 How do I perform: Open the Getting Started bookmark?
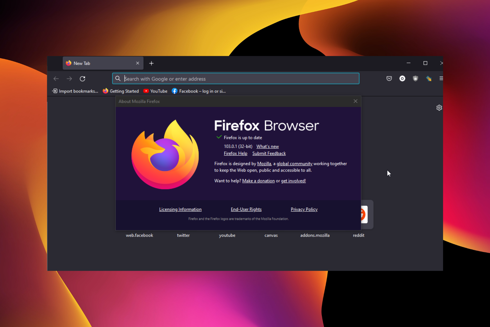tap(121, 91)
